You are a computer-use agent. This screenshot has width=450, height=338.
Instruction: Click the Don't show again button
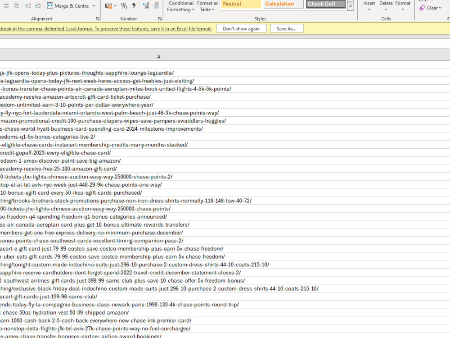point(241,29)
